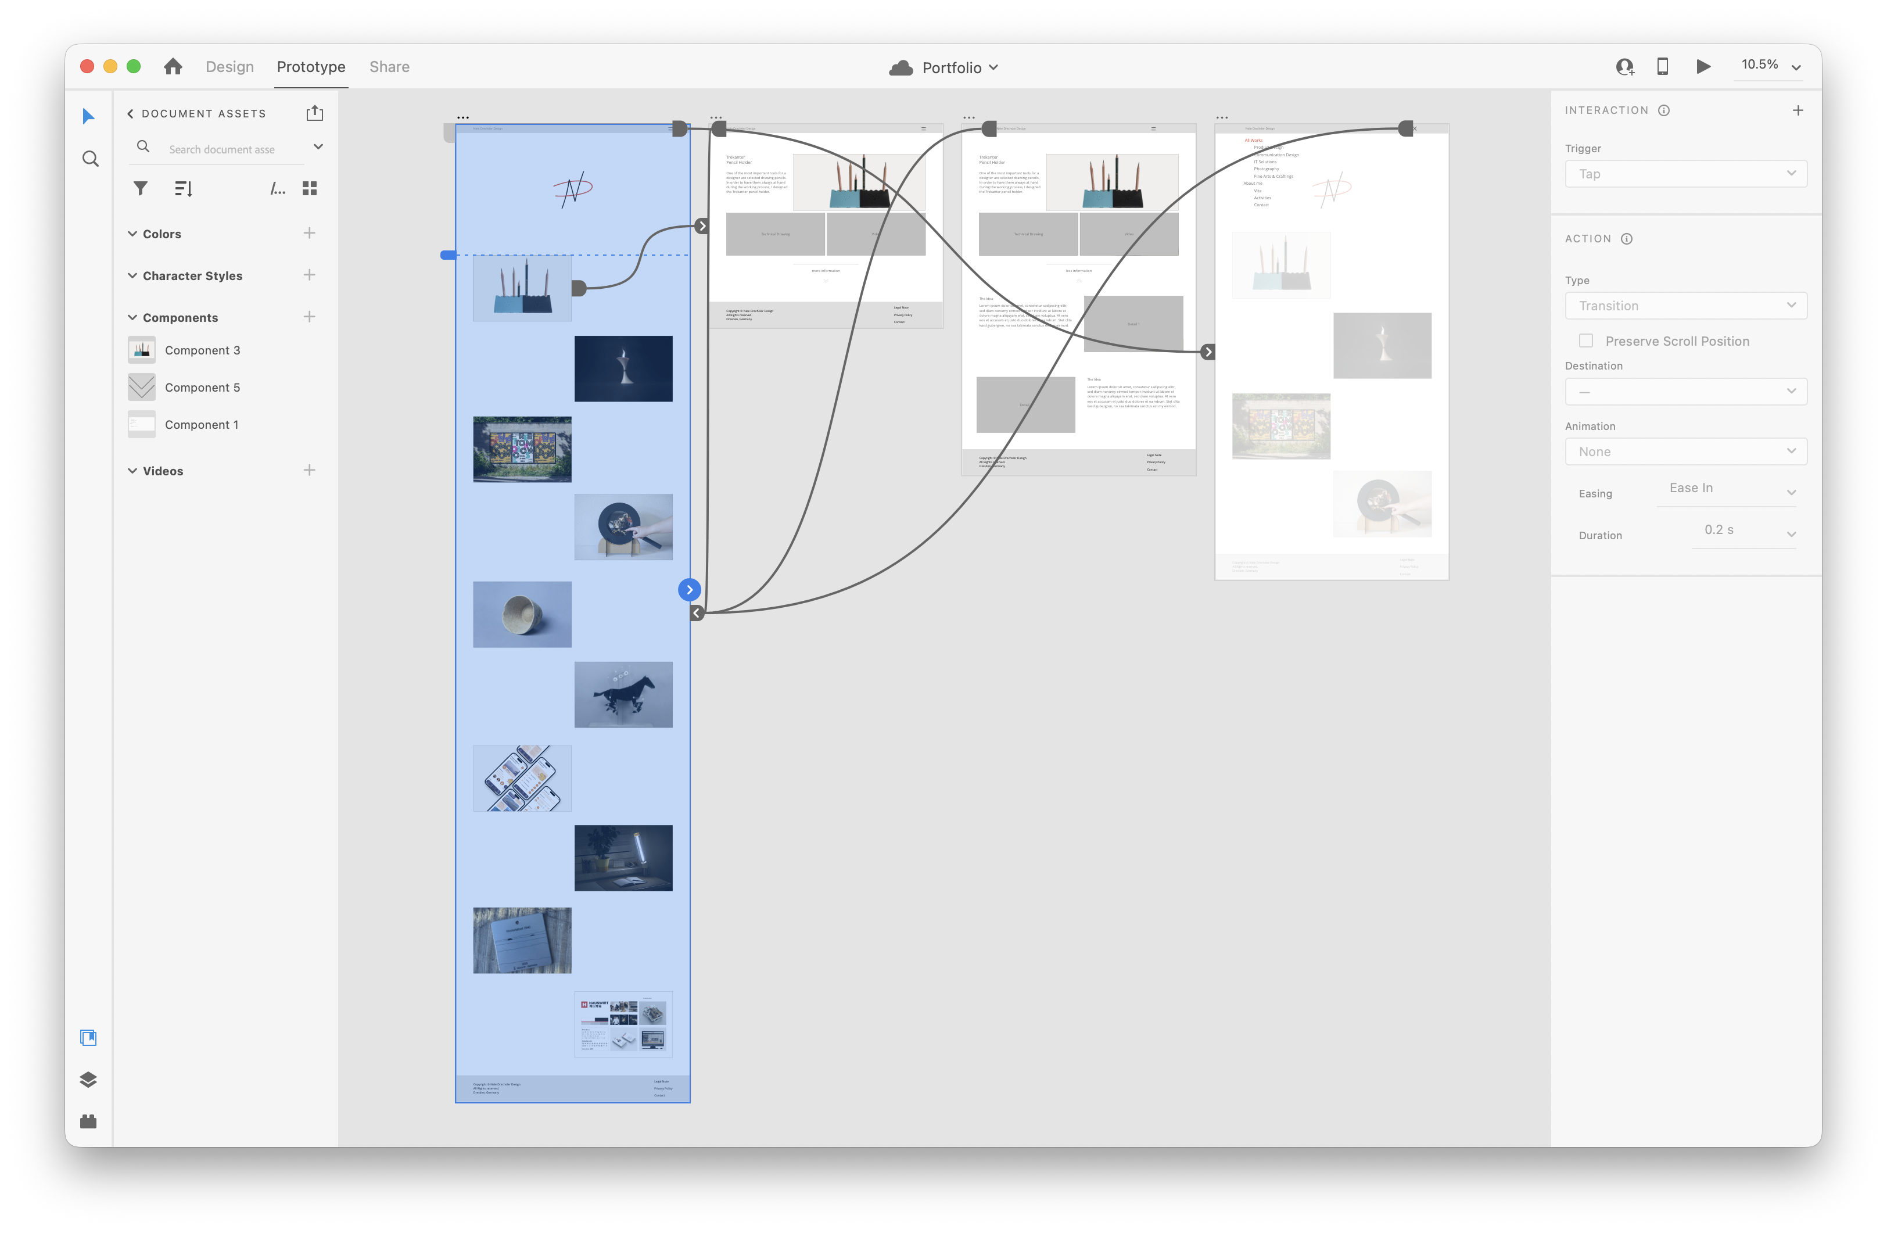1887x1233 pixels.
Task: Click the export assets share icon
Action: (x=315, y=113)
